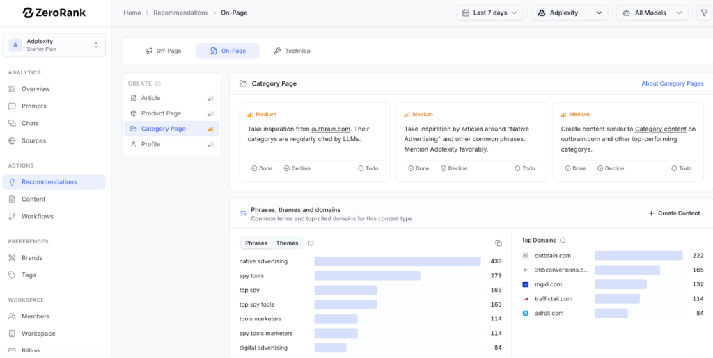Open the About Category Pages link
This screenshot has height=358, width=713.
[672, 83]
